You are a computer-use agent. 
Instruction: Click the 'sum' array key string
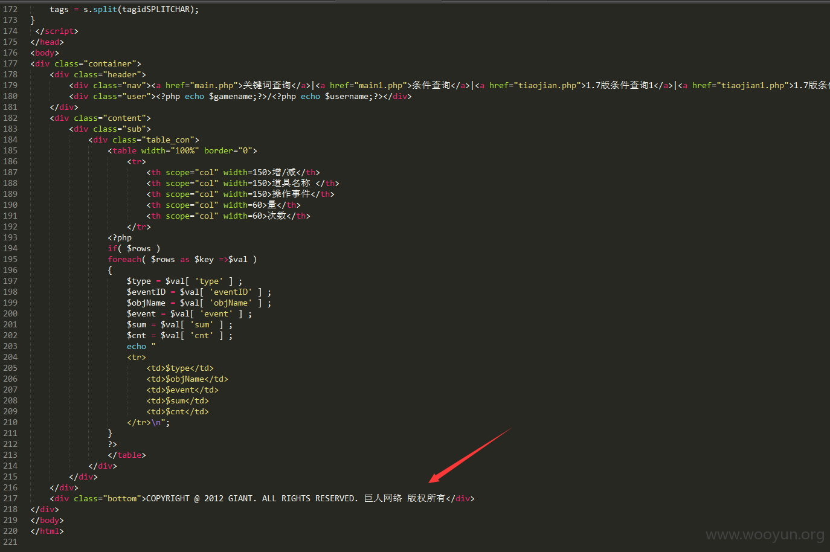point(202,324)
